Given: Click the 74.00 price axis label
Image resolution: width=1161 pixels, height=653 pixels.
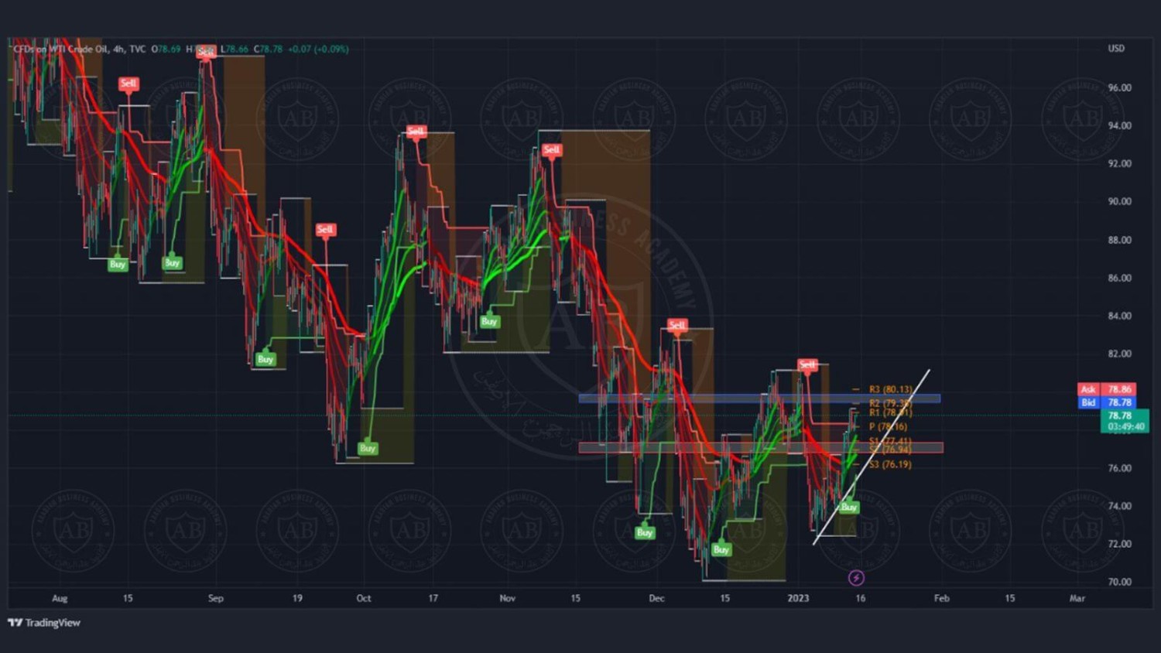Looking at the screenshot, I should coord(1119,506).
